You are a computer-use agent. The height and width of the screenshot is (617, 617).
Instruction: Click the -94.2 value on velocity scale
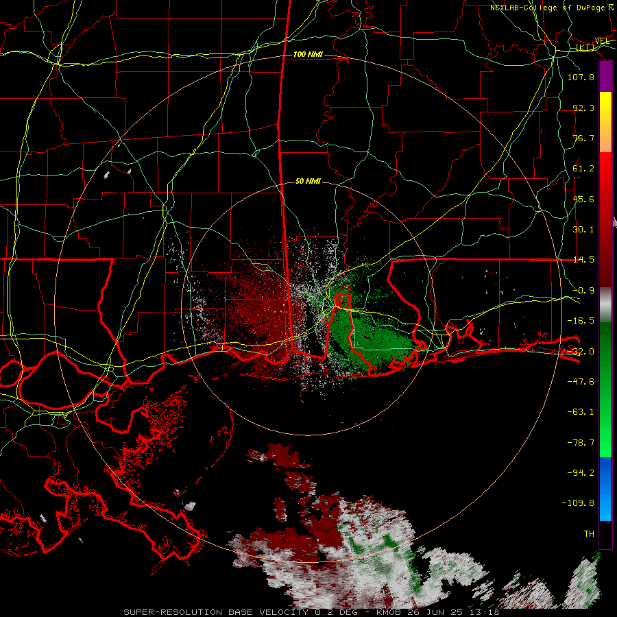point(581,472)
